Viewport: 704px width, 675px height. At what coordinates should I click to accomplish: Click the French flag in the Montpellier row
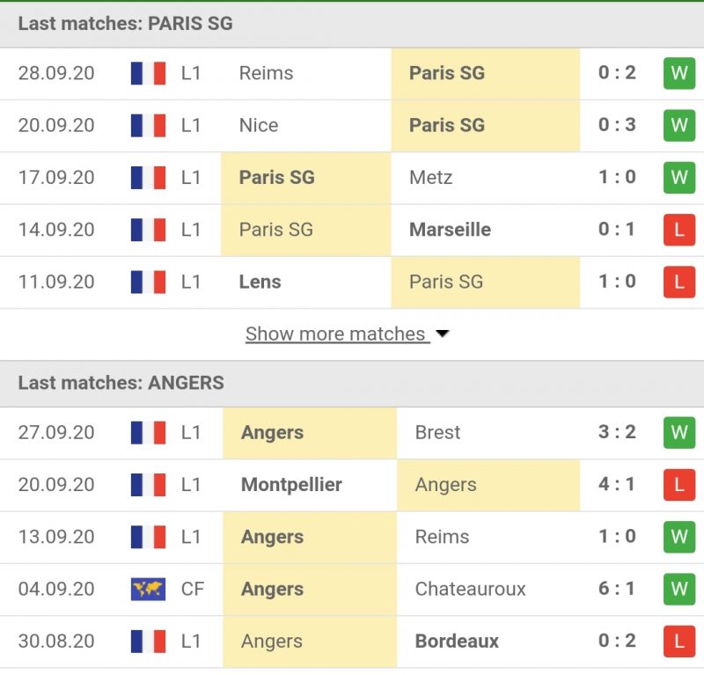pyautogui.click(x=148, y=484)
